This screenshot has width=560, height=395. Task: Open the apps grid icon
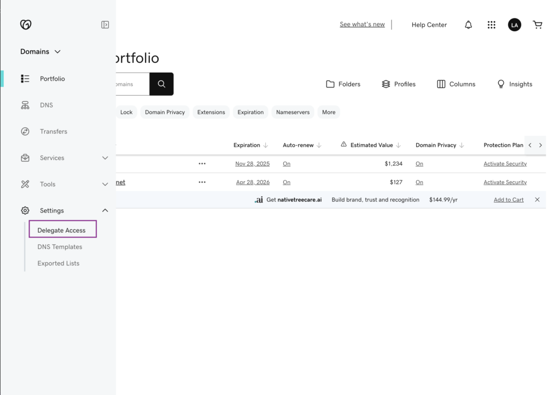coord(491,25)
